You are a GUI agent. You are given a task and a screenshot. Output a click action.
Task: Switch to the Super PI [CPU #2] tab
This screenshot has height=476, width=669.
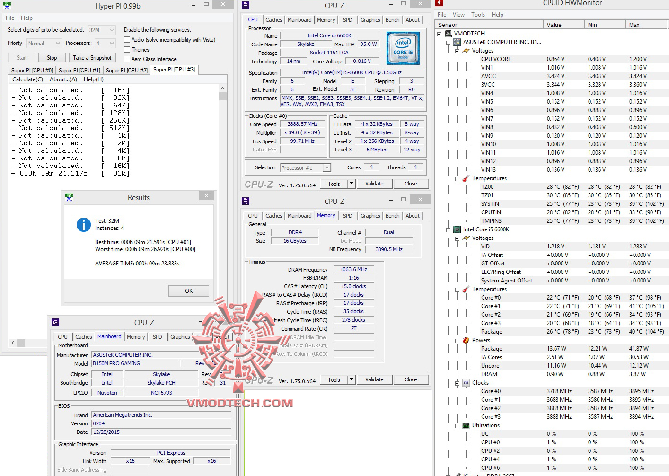[x=127, y=71]
